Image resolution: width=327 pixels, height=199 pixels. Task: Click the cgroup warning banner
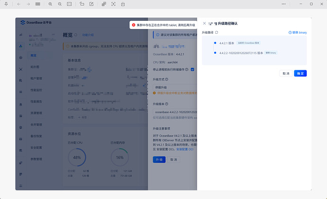click(x=105, y=46)
